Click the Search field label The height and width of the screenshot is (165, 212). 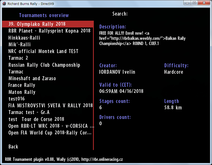[x=120, y=14]
